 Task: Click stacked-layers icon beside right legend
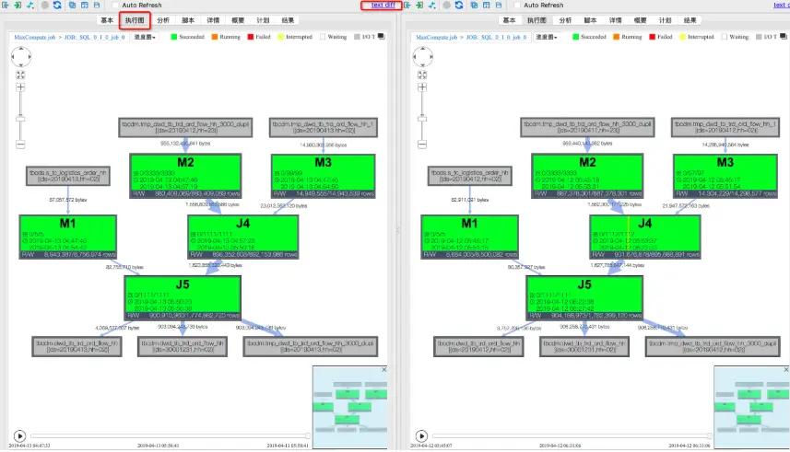[784, 36]
